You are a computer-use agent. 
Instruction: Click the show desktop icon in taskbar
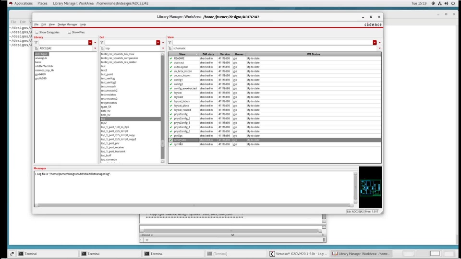[x=12, y=254]
